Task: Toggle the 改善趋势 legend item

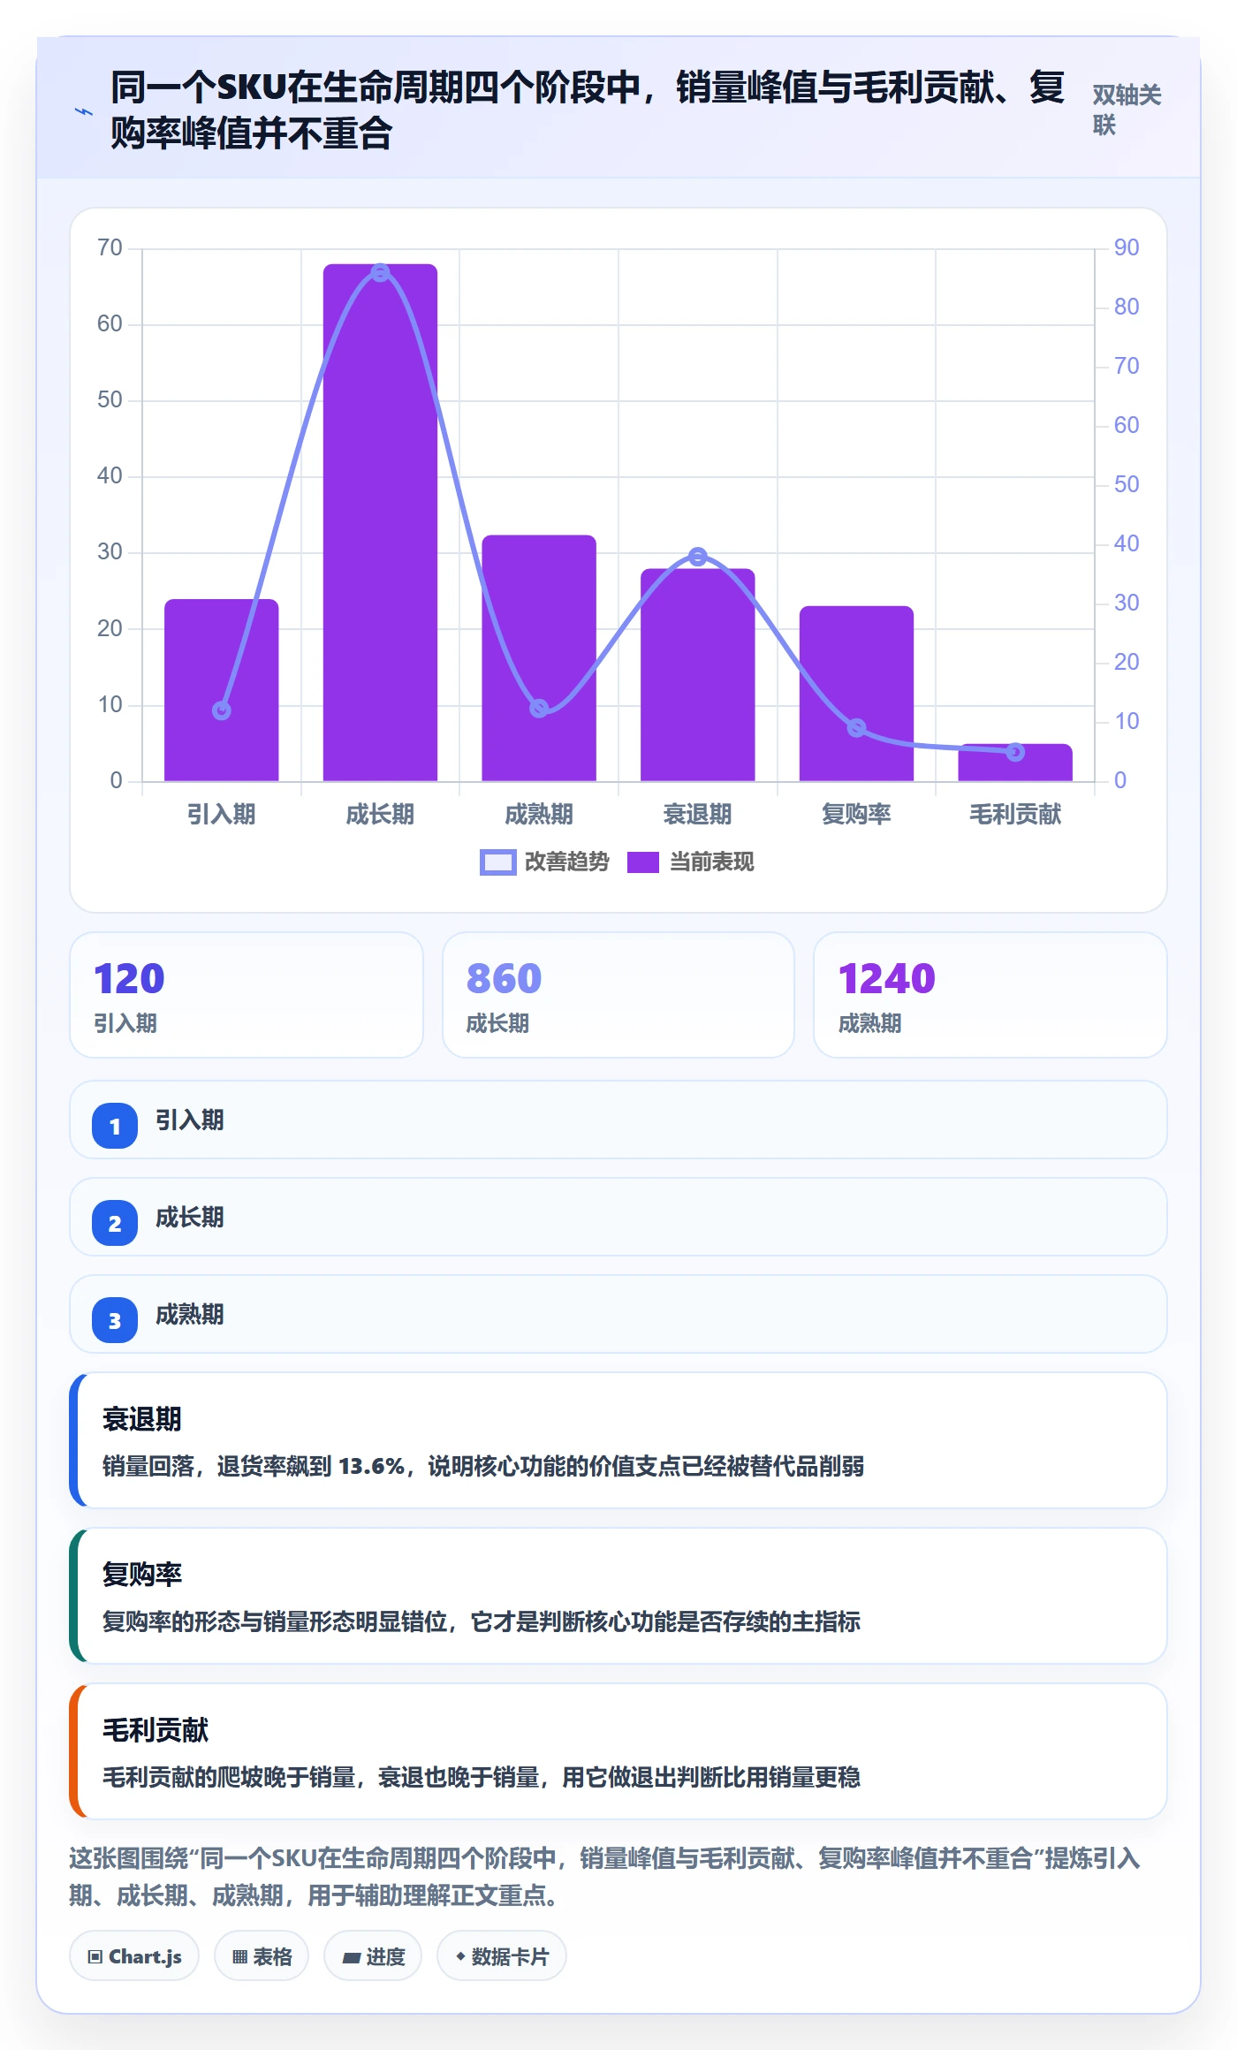Action: click(544, 862)
